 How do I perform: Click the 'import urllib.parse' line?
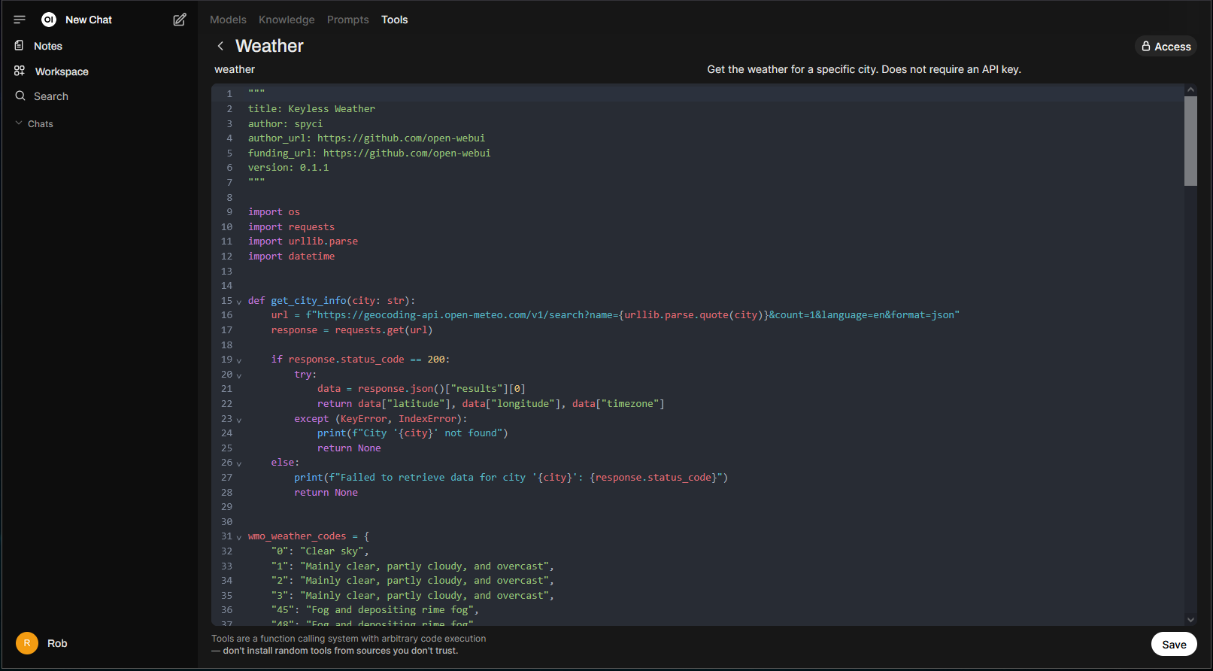tap(303, 241)
